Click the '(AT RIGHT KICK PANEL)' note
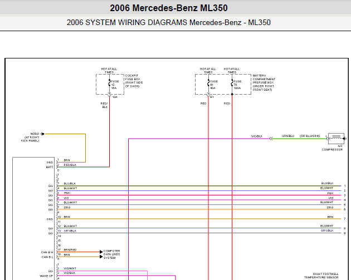Image resolution: width=351 pixels, height=280 pixels. tap(30, 139)
